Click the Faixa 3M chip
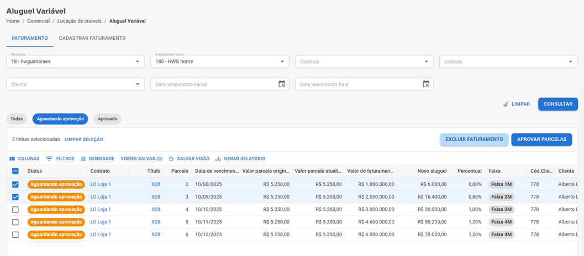This screenshot has height=256, width=584. tap(501, 210)
